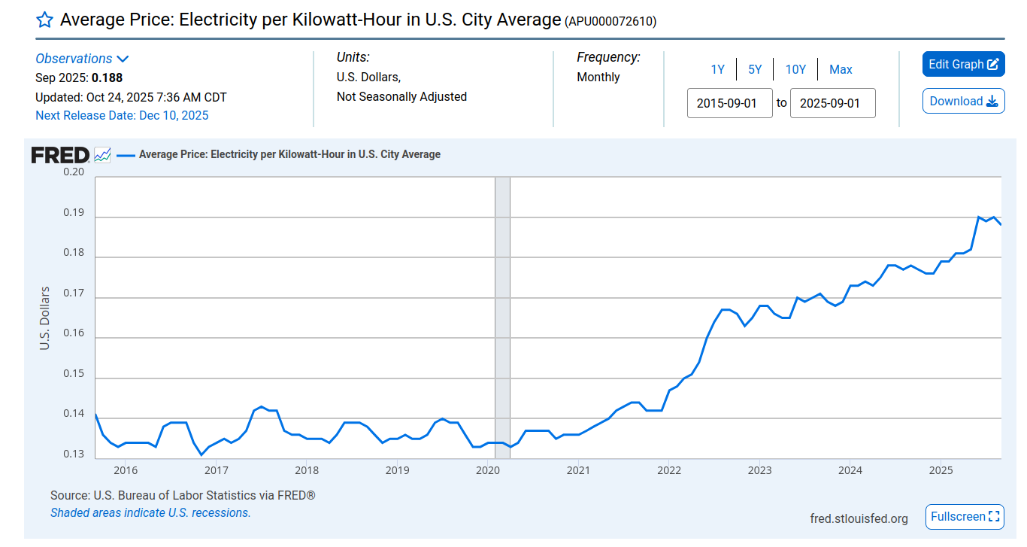Click the 0.17 y-axis label
The width and height of the screenshot is (1027, 547).
pos(74,293)
